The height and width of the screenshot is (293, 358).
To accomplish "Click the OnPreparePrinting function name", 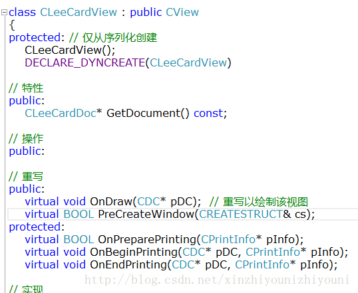I will 147,239.
